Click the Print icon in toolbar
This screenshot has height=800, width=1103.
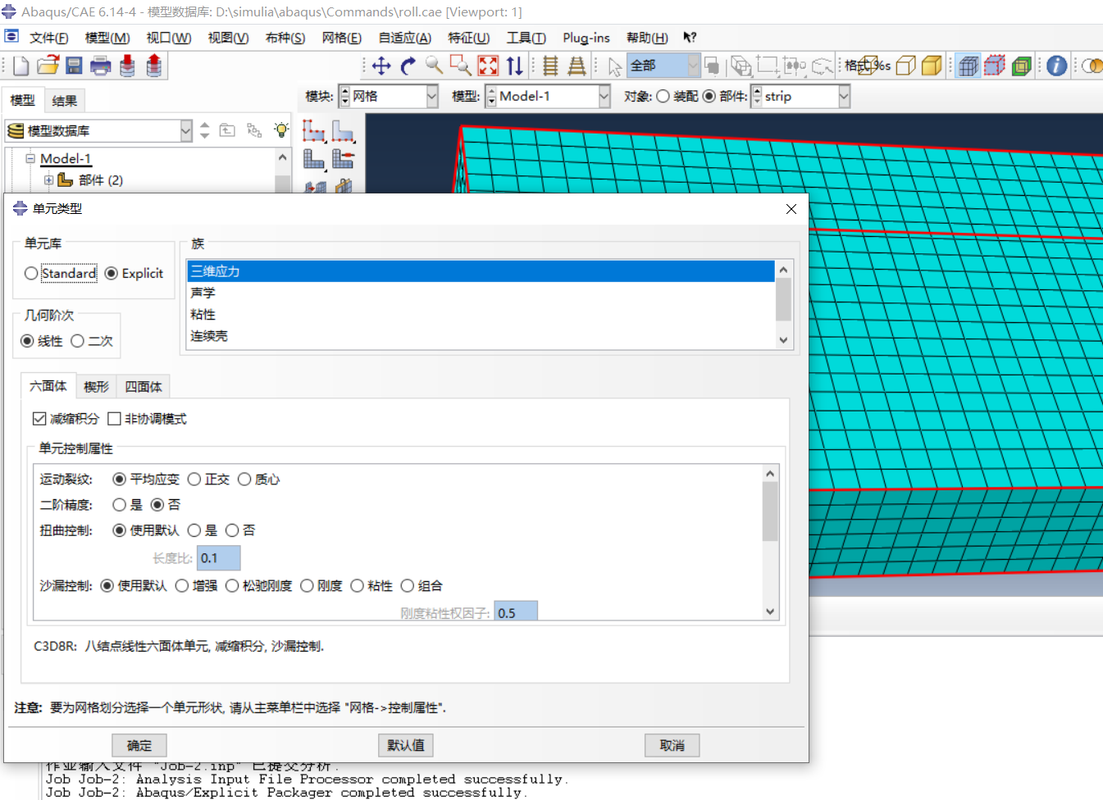click(x=100, y=66)
